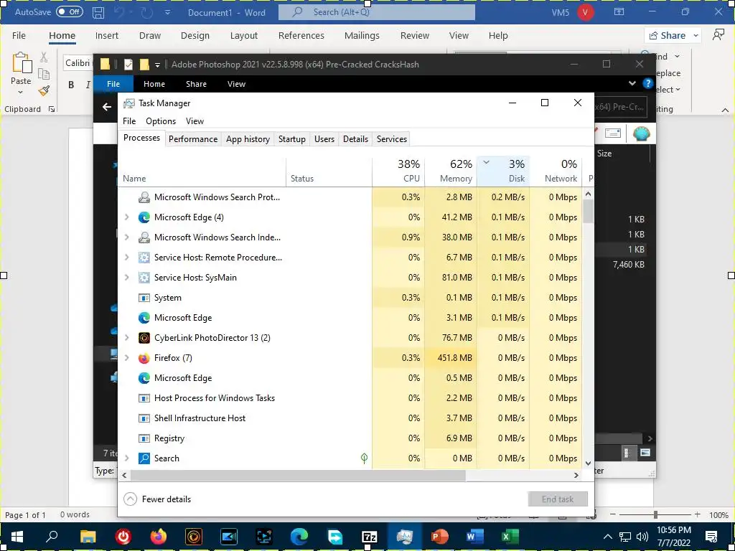Click the Firefox process icon in Task Manager
735x551 pixels.
tap(144, 358)
